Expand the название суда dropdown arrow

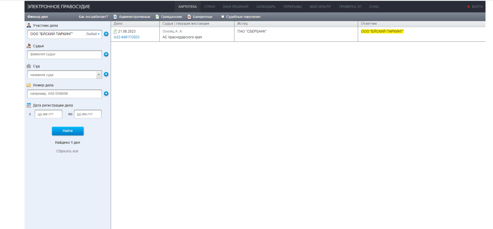99,75
